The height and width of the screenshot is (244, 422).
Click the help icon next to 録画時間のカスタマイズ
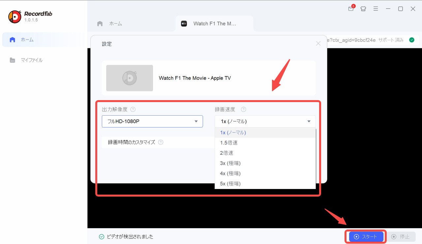161,142
